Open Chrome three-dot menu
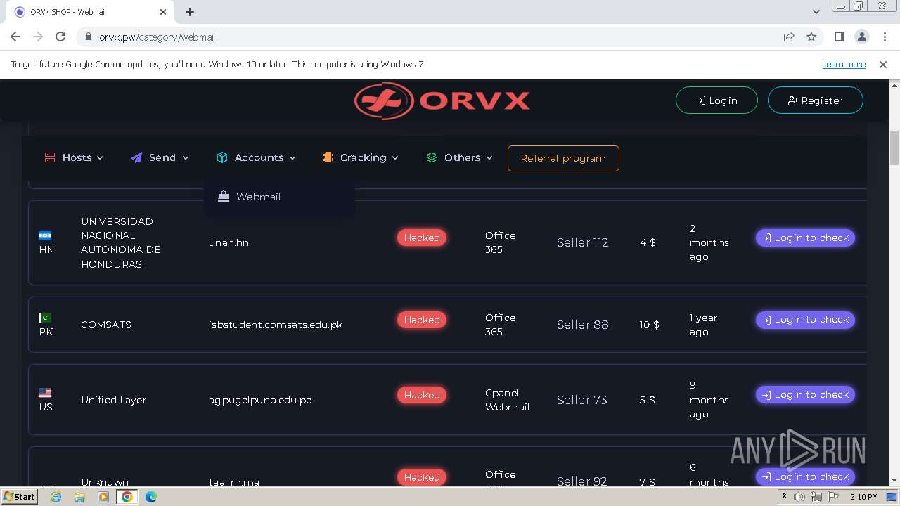 click(x=883, y=37)
